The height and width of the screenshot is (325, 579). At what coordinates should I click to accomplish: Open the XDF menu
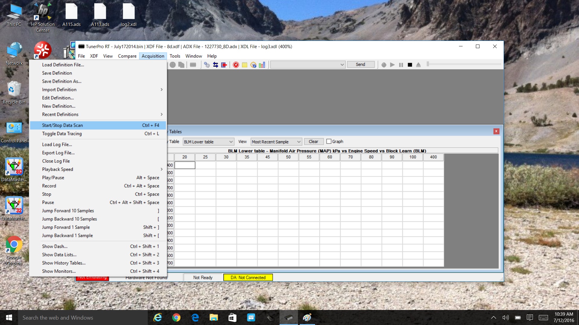click(94, 56)
